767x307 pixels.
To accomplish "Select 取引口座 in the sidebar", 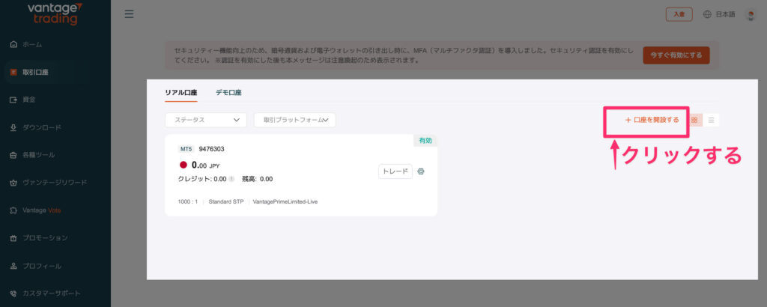I will (55, 73).
